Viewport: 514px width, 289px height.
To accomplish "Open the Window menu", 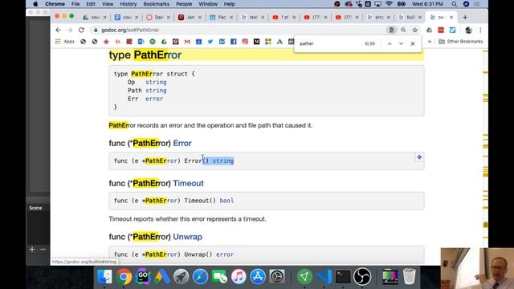I will click(208, 4).
